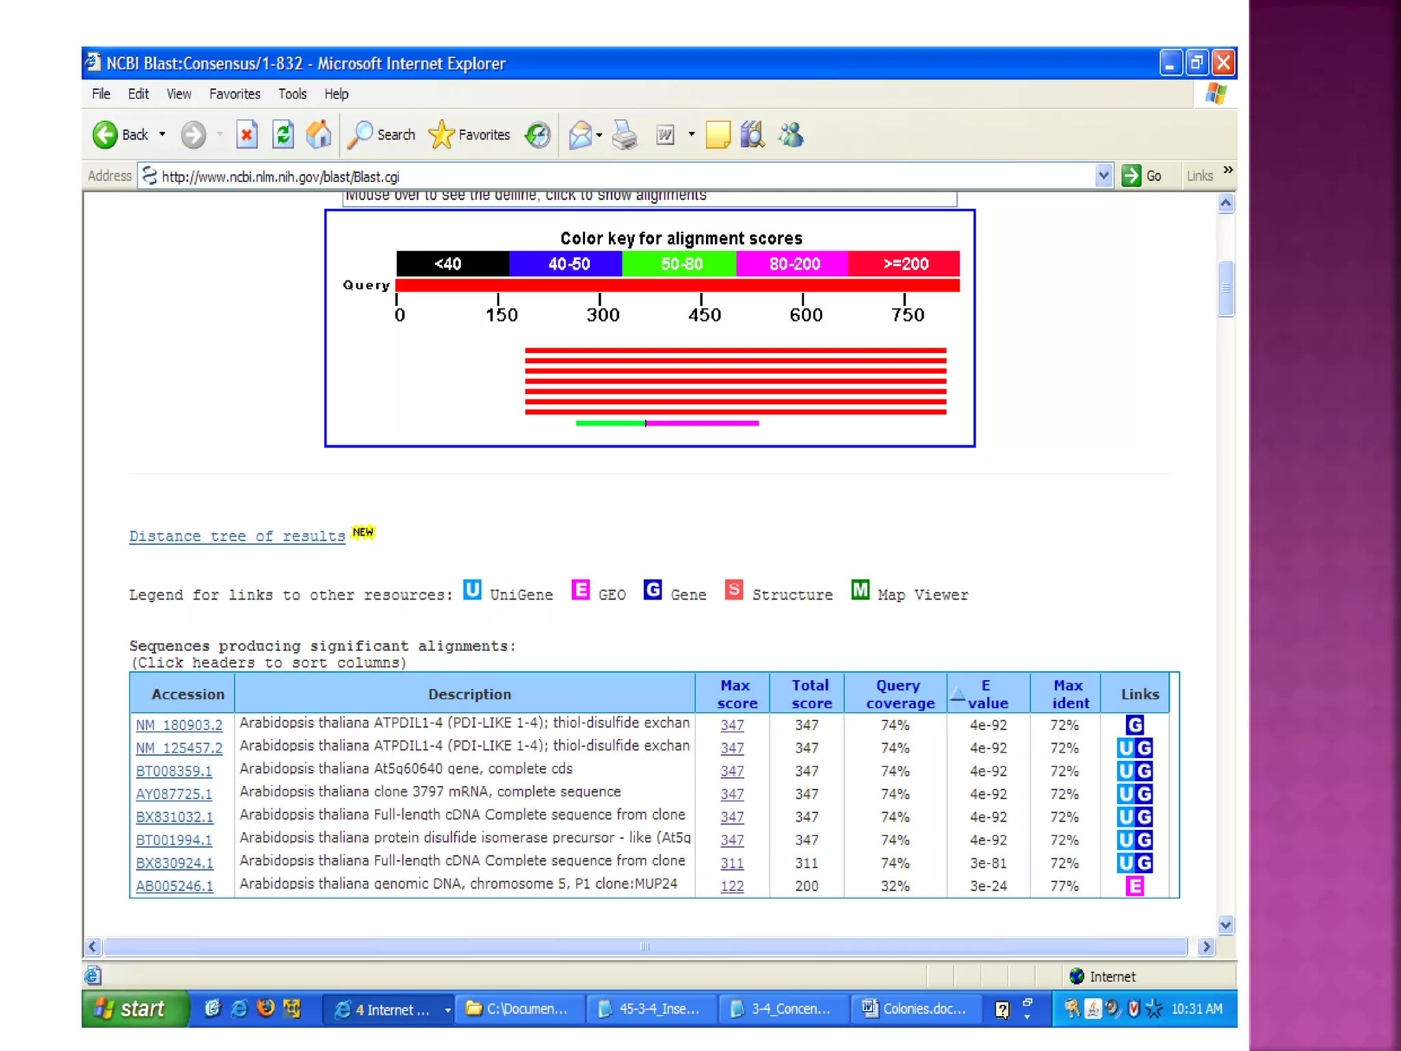Open the Firefox quick launch icon

tap(265, 1008)
